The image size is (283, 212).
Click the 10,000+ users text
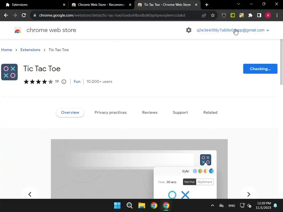[x=99, y=81]
